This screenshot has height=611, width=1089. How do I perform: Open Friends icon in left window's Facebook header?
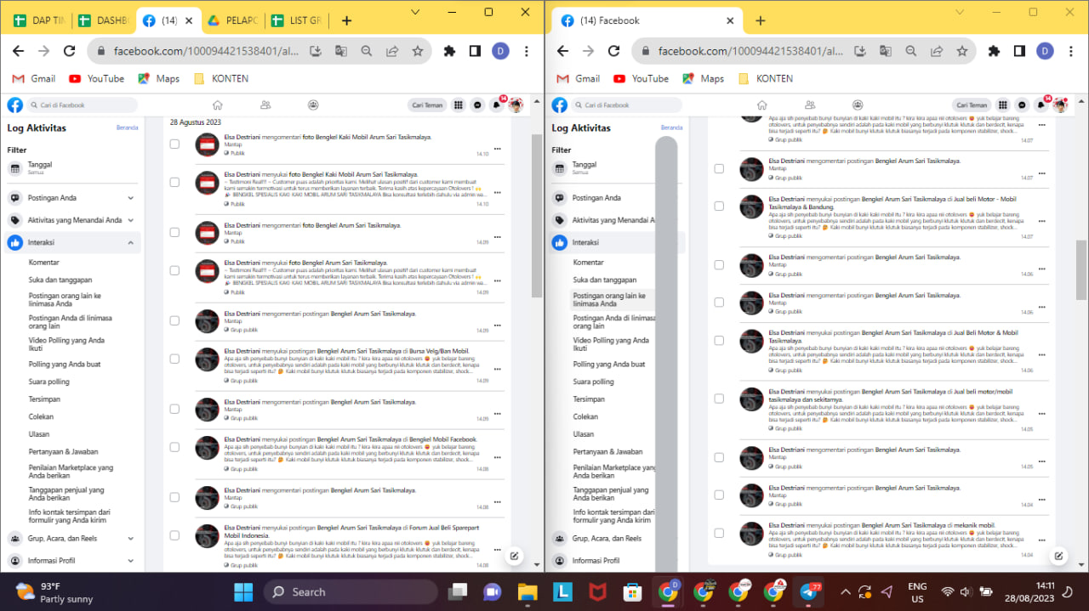265,105
